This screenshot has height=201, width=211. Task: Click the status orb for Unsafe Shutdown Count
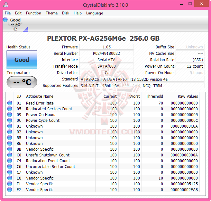10,155
